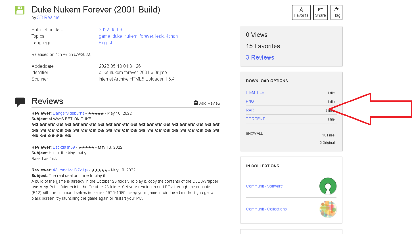The width and height of the screenshot is (412, 234).
Task: Click the subject 'The real deal and how to play it'
Action: tap(77, 176)
